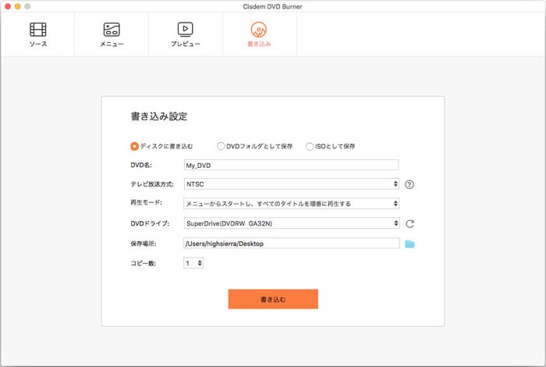
Task: Select the Burn to disc radio option
Action: point(135,146)
